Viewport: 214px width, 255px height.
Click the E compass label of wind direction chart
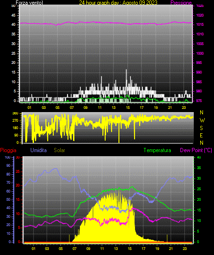[x=201, y=136]
